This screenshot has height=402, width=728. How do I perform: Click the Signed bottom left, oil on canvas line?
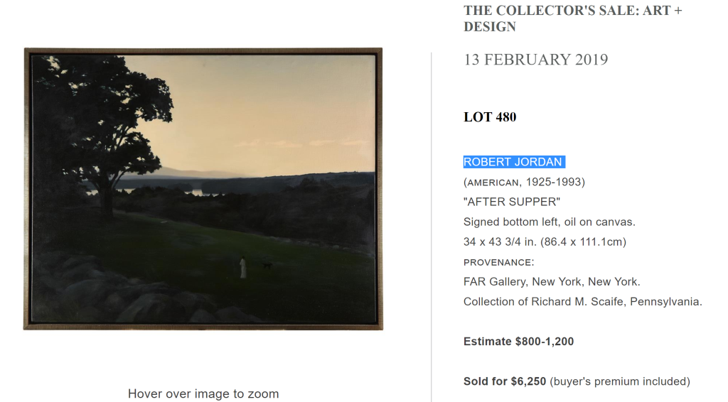tap(549, 222)
